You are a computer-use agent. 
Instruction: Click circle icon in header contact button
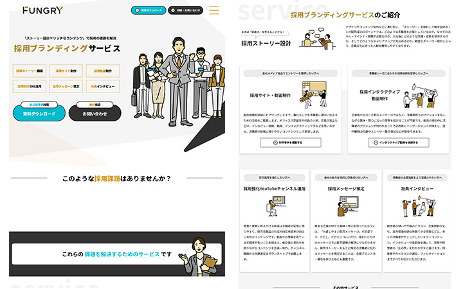click(173, 10)
